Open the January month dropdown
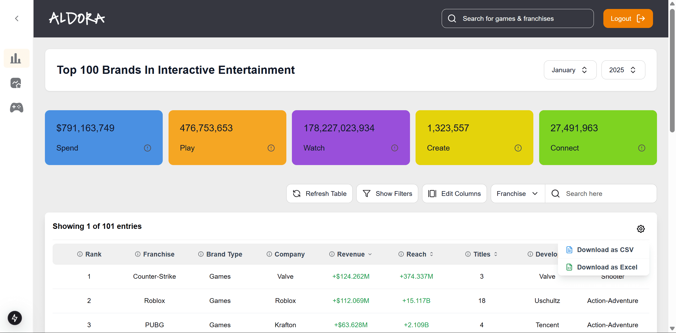The image size is (676, 333). click(x=570, y=70)
